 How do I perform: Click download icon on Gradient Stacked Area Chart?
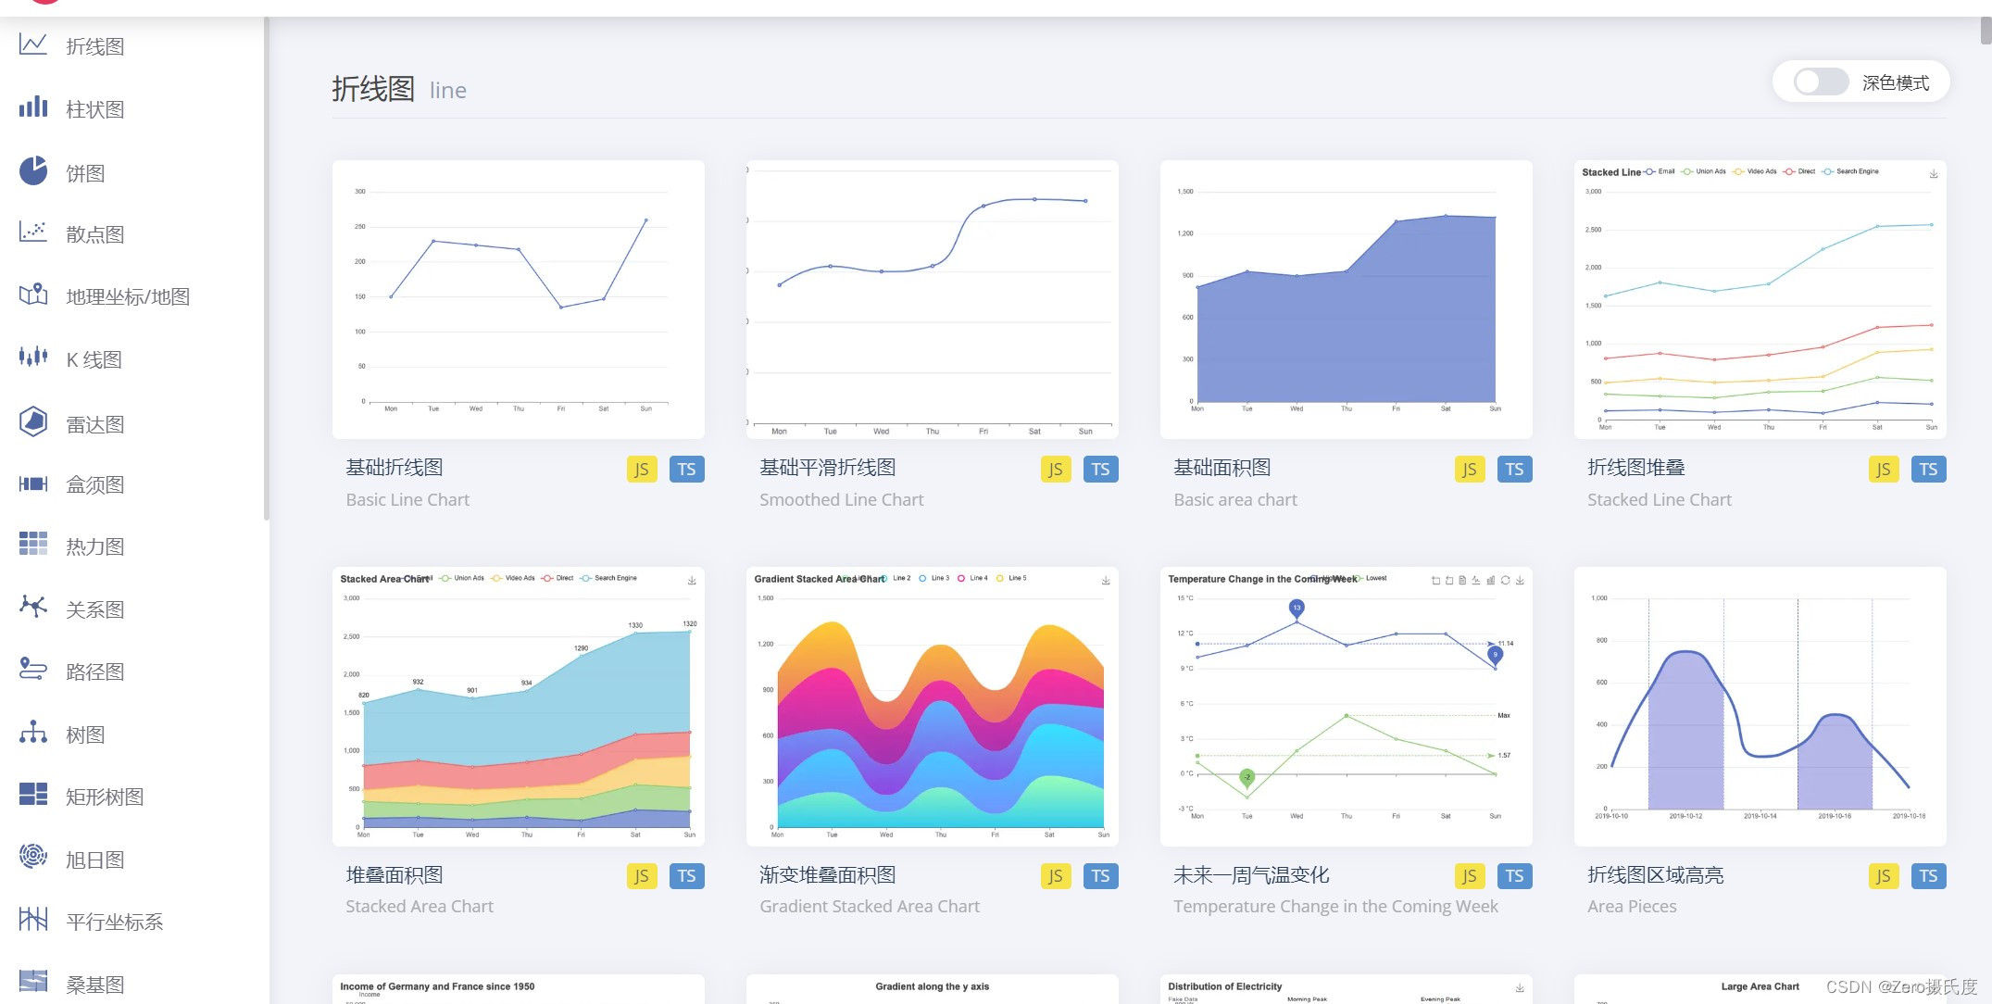[x=1106, y=580]
